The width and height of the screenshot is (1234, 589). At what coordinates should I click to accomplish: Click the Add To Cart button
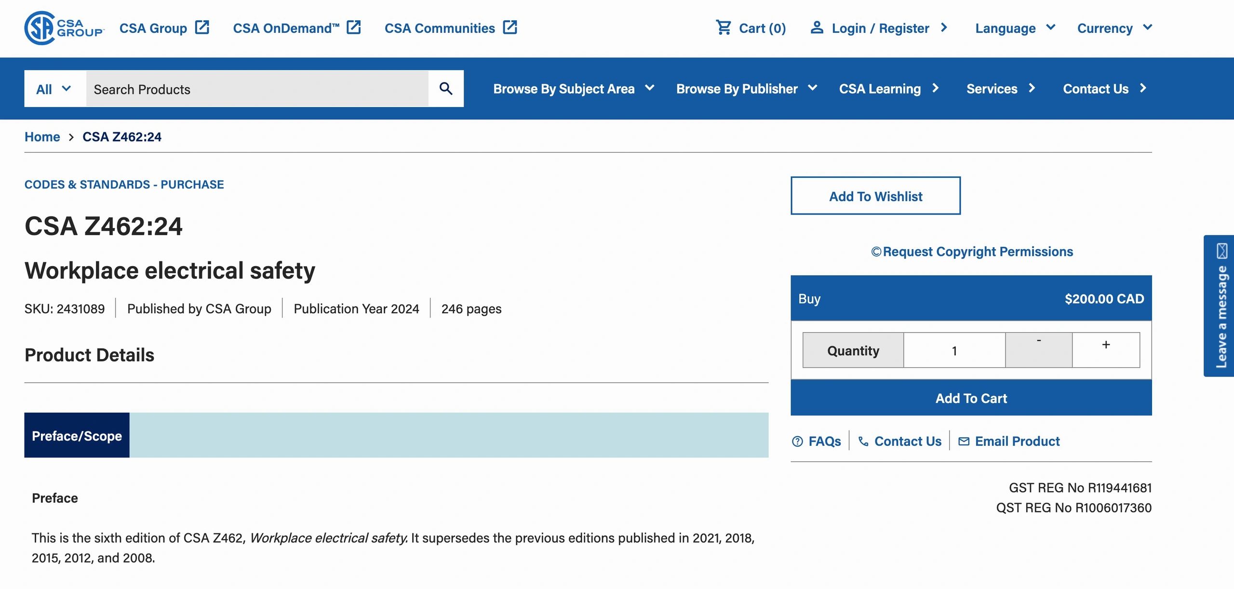971,398
